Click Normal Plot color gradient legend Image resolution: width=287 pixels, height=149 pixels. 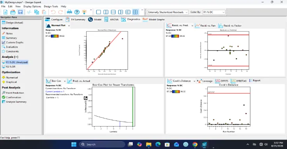point(55,36)
